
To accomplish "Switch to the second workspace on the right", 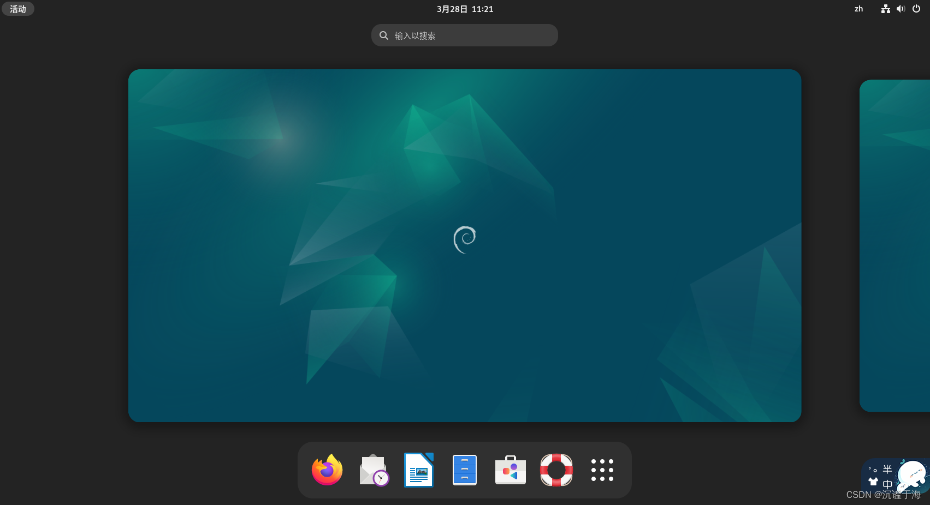I will pyautogui.click(x=895, y=245).
